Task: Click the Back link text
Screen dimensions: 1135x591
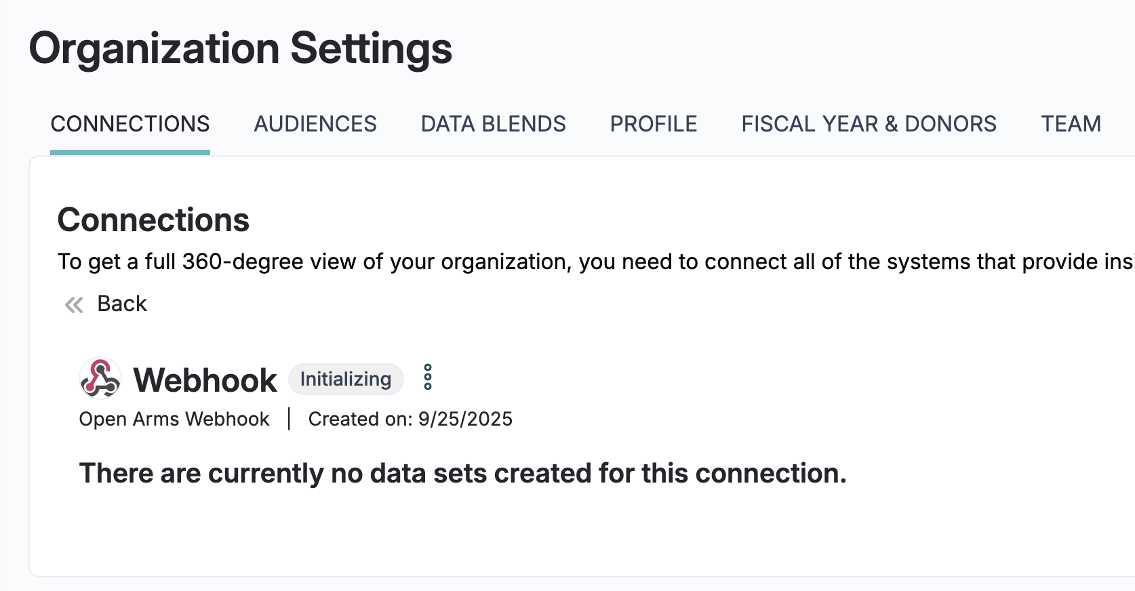Action: tap(122, 304)
